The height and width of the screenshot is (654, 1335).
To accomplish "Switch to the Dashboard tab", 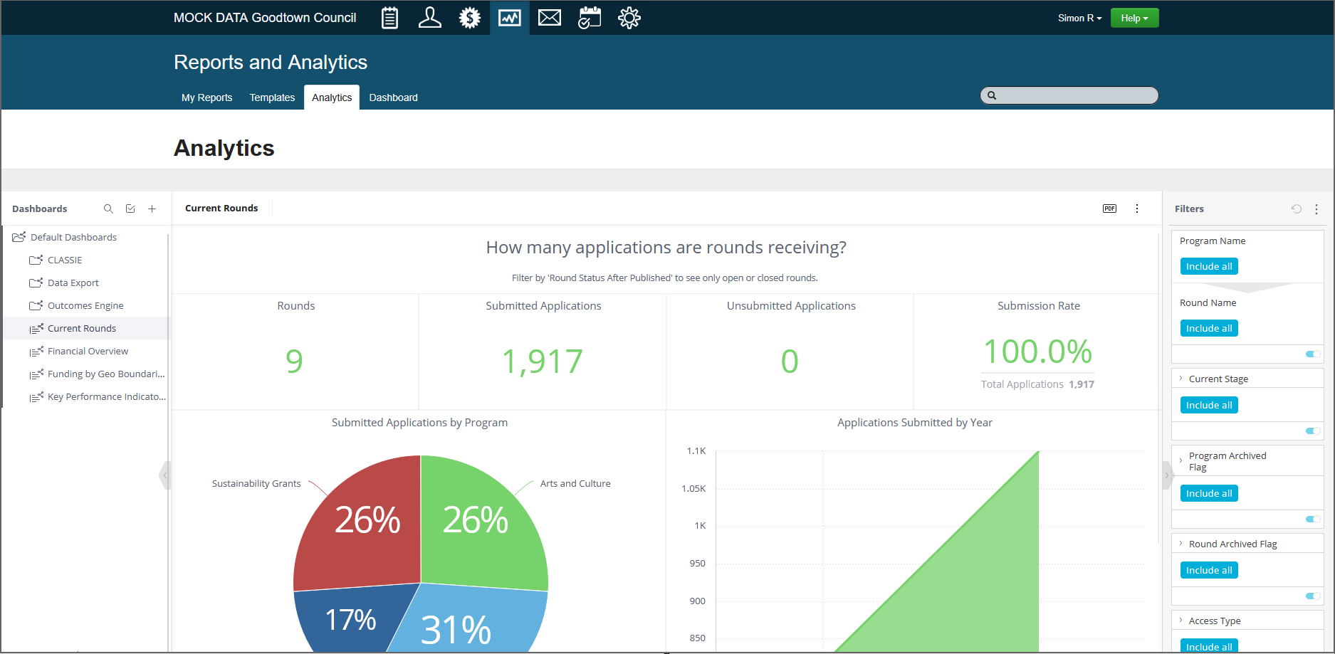I will 393,97.
